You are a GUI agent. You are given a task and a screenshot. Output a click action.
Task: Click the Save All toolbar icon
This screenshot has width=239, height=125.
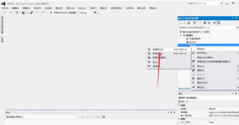coord(31,12)
